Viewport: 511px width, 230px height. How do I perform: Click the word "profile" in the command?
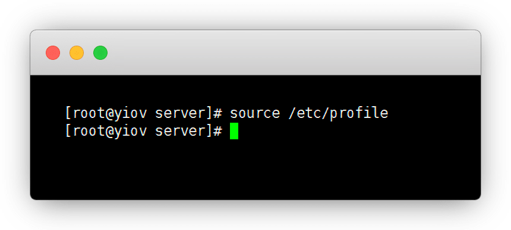tap(358, 113)
